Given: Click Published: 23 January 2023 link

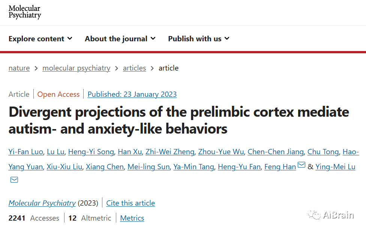Looking at the screenshot, I should [x=132, y=94].
